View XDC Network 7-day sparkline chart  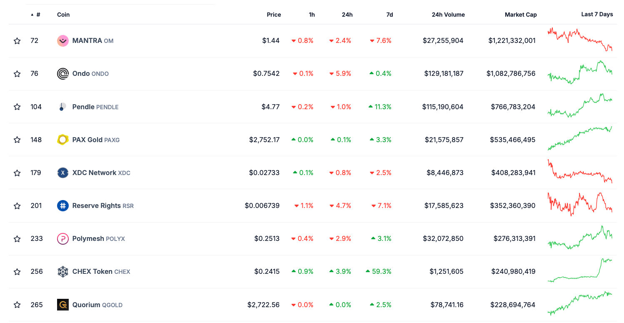(x=580, y=171)
